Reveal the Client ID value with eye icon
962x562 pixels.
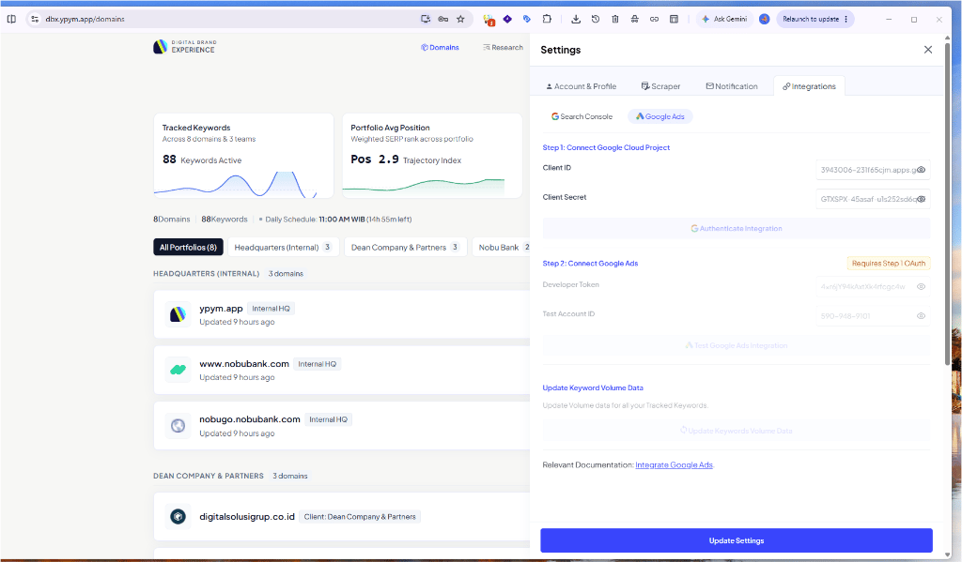(x=921, y=170)
